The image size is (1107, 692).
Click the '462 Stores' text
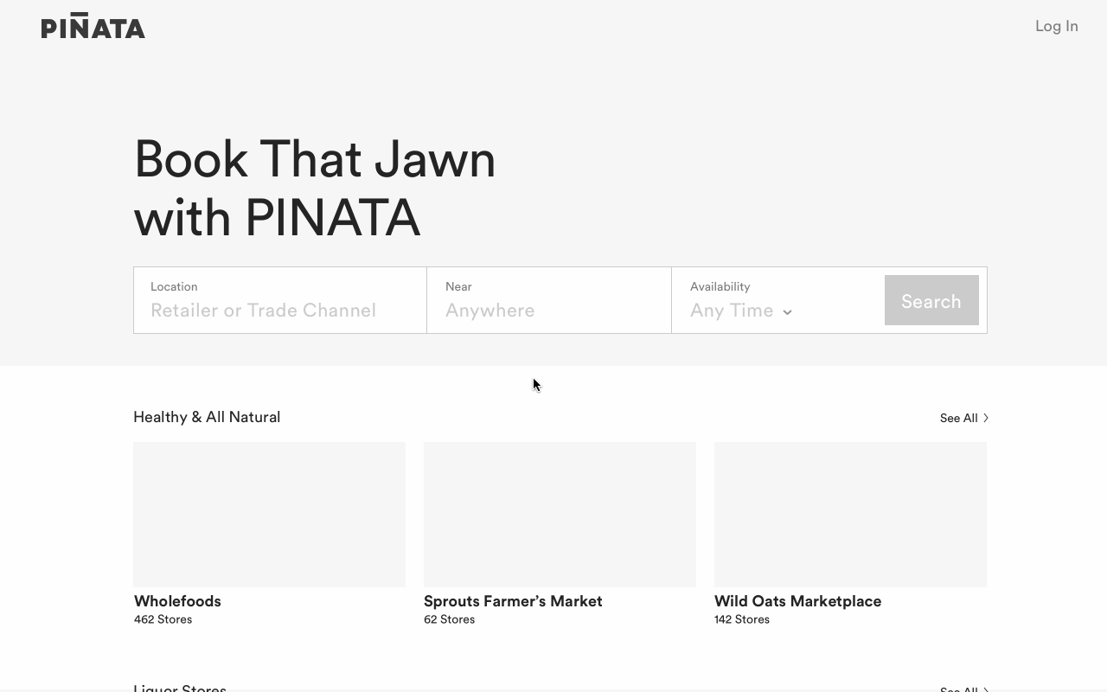[x=163, y=619]
